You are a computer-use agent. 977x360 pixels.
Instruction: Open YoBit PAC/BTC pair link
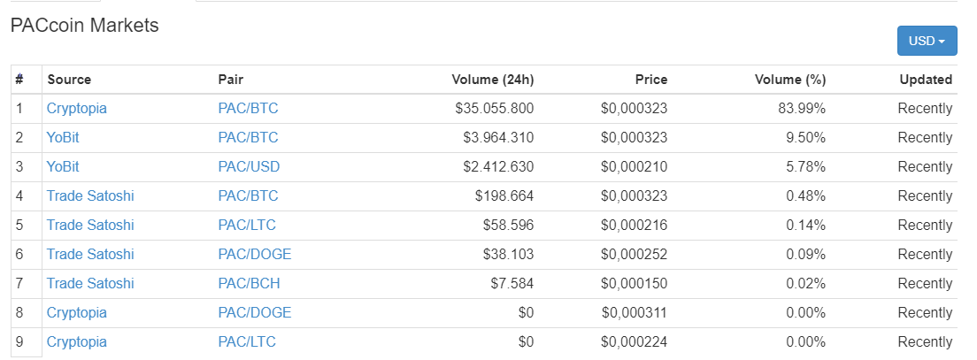coord(248,138)
